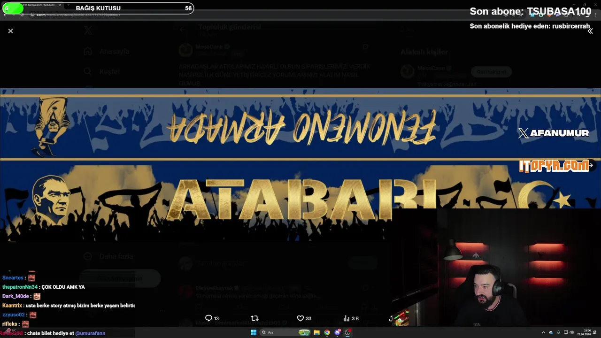Screen dimensions: 601x338
Task: Expand the hidden system tray icons chevron
Action: click(x=544, y=332)
